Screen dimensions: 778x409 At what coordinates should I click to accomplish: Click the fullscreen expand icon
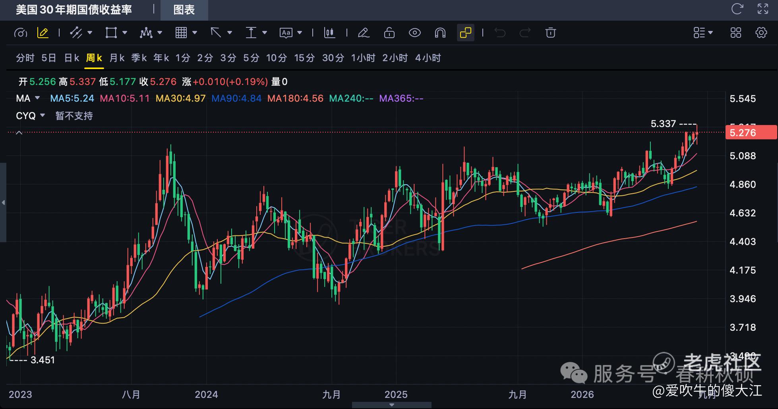(x=763, y=9)
